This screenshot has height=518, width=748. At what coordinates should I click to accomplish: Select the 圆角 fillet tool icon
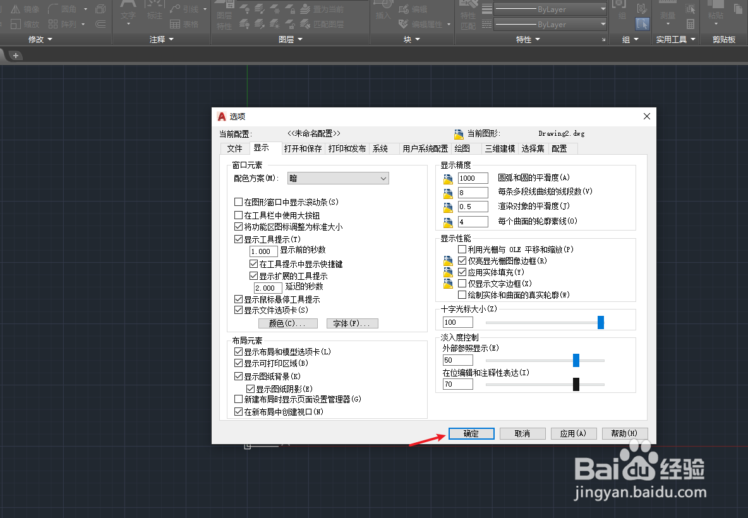pyautogui.click(x=53, y=9)
